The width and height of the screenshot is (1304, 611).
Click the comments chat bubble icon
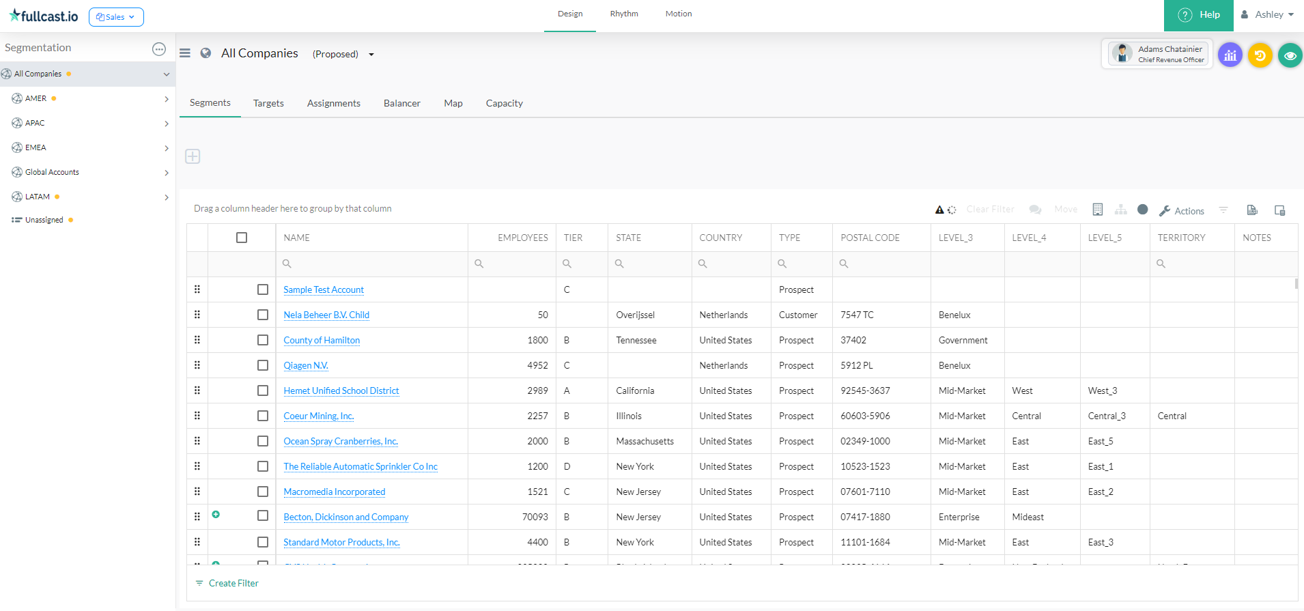point(1035,210)
